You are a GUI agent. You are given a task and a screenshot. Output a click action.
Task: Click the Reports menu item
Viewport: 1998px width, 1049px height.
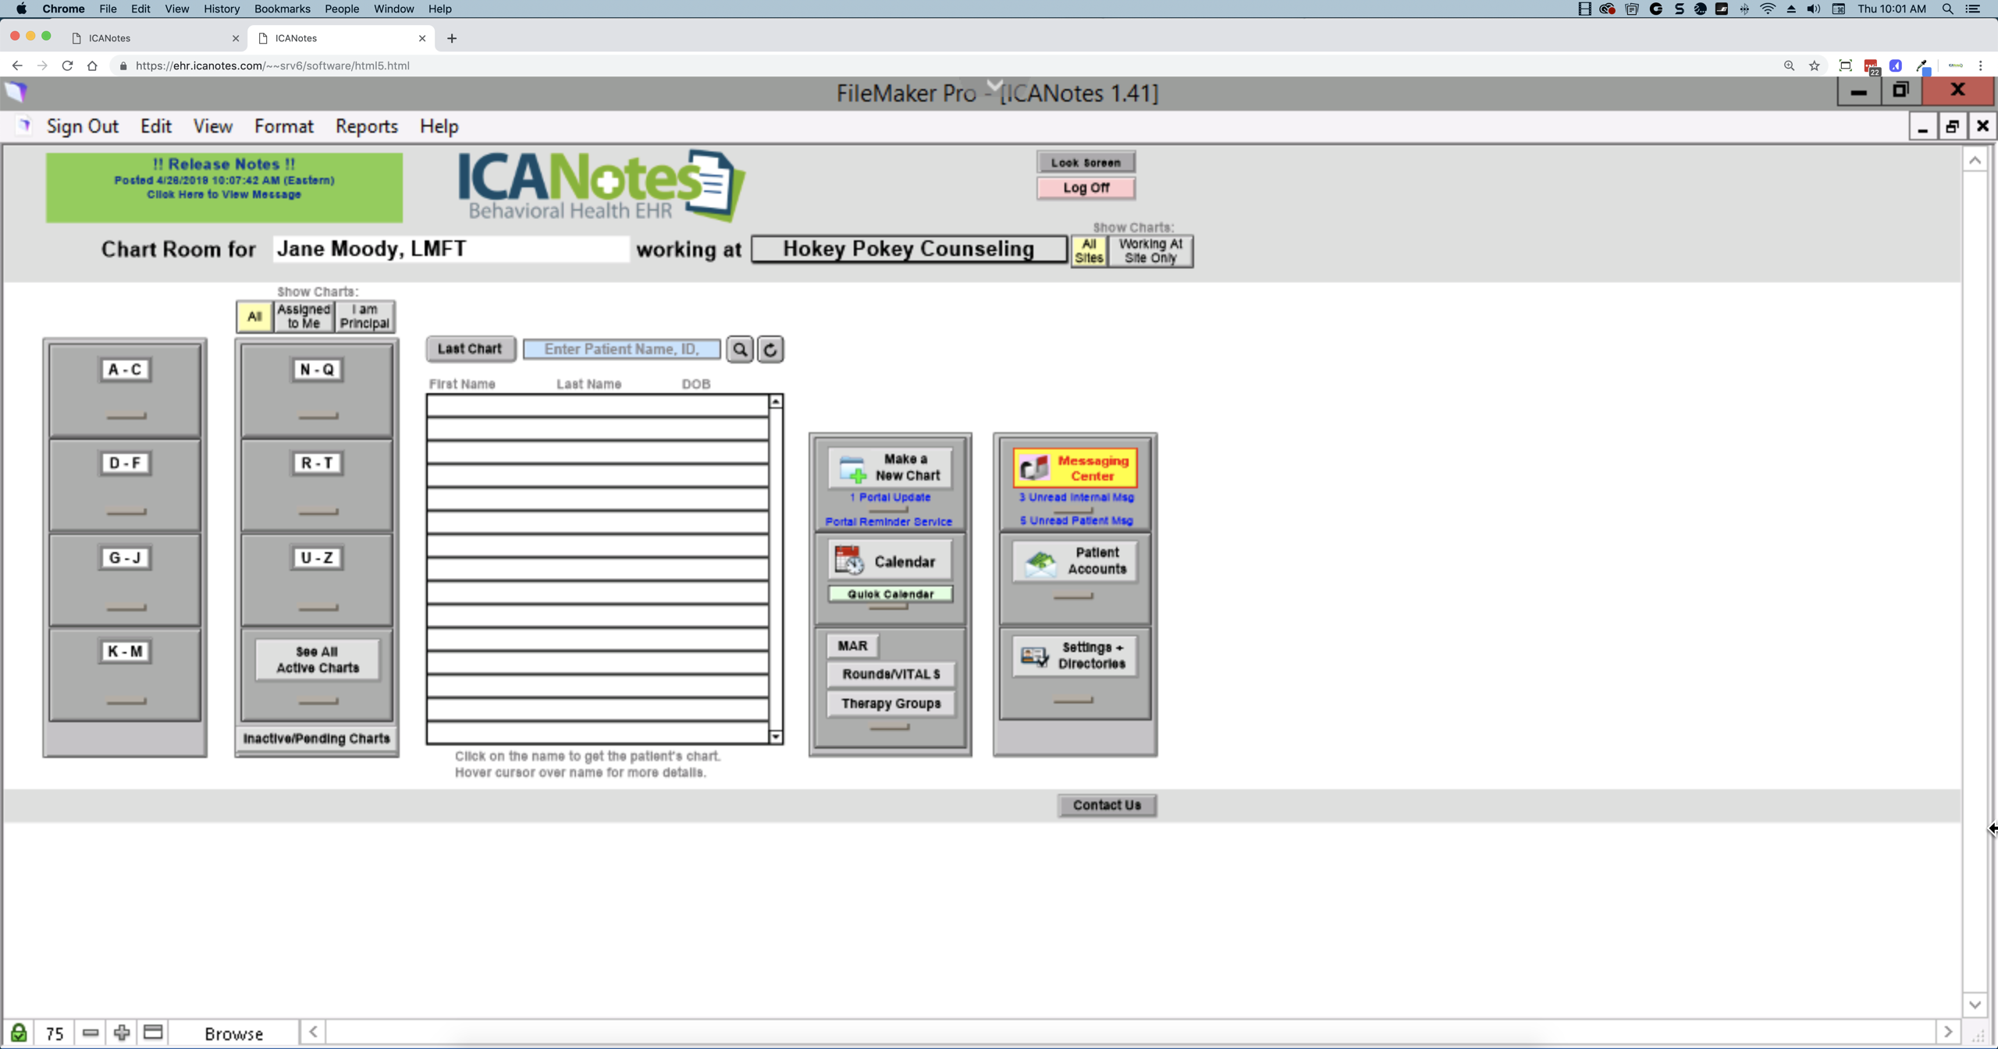click(366, 126)
